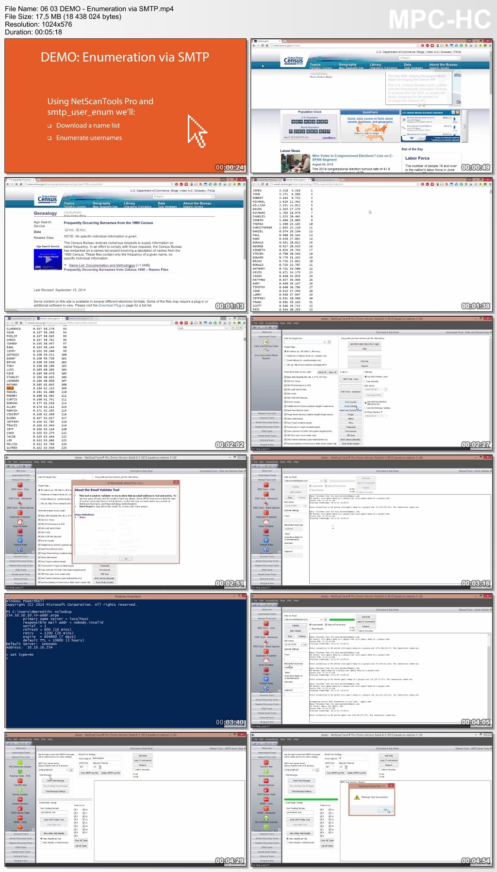This screenshot has width=497, height=872.
Task: Click Simple Services icon in 00:04:29 frame
Action: tap(20, 799)
